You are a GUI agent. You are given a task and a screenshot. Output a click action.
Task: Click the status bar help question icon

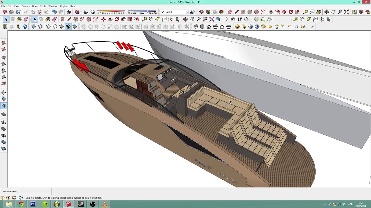(21, 198)
